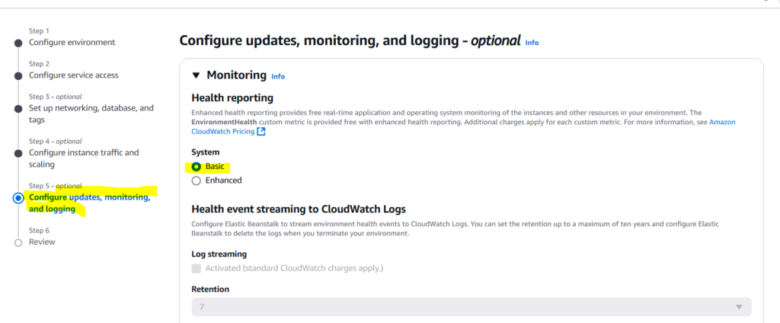Open Configure instance traffic and scaling step

point(84,158)
